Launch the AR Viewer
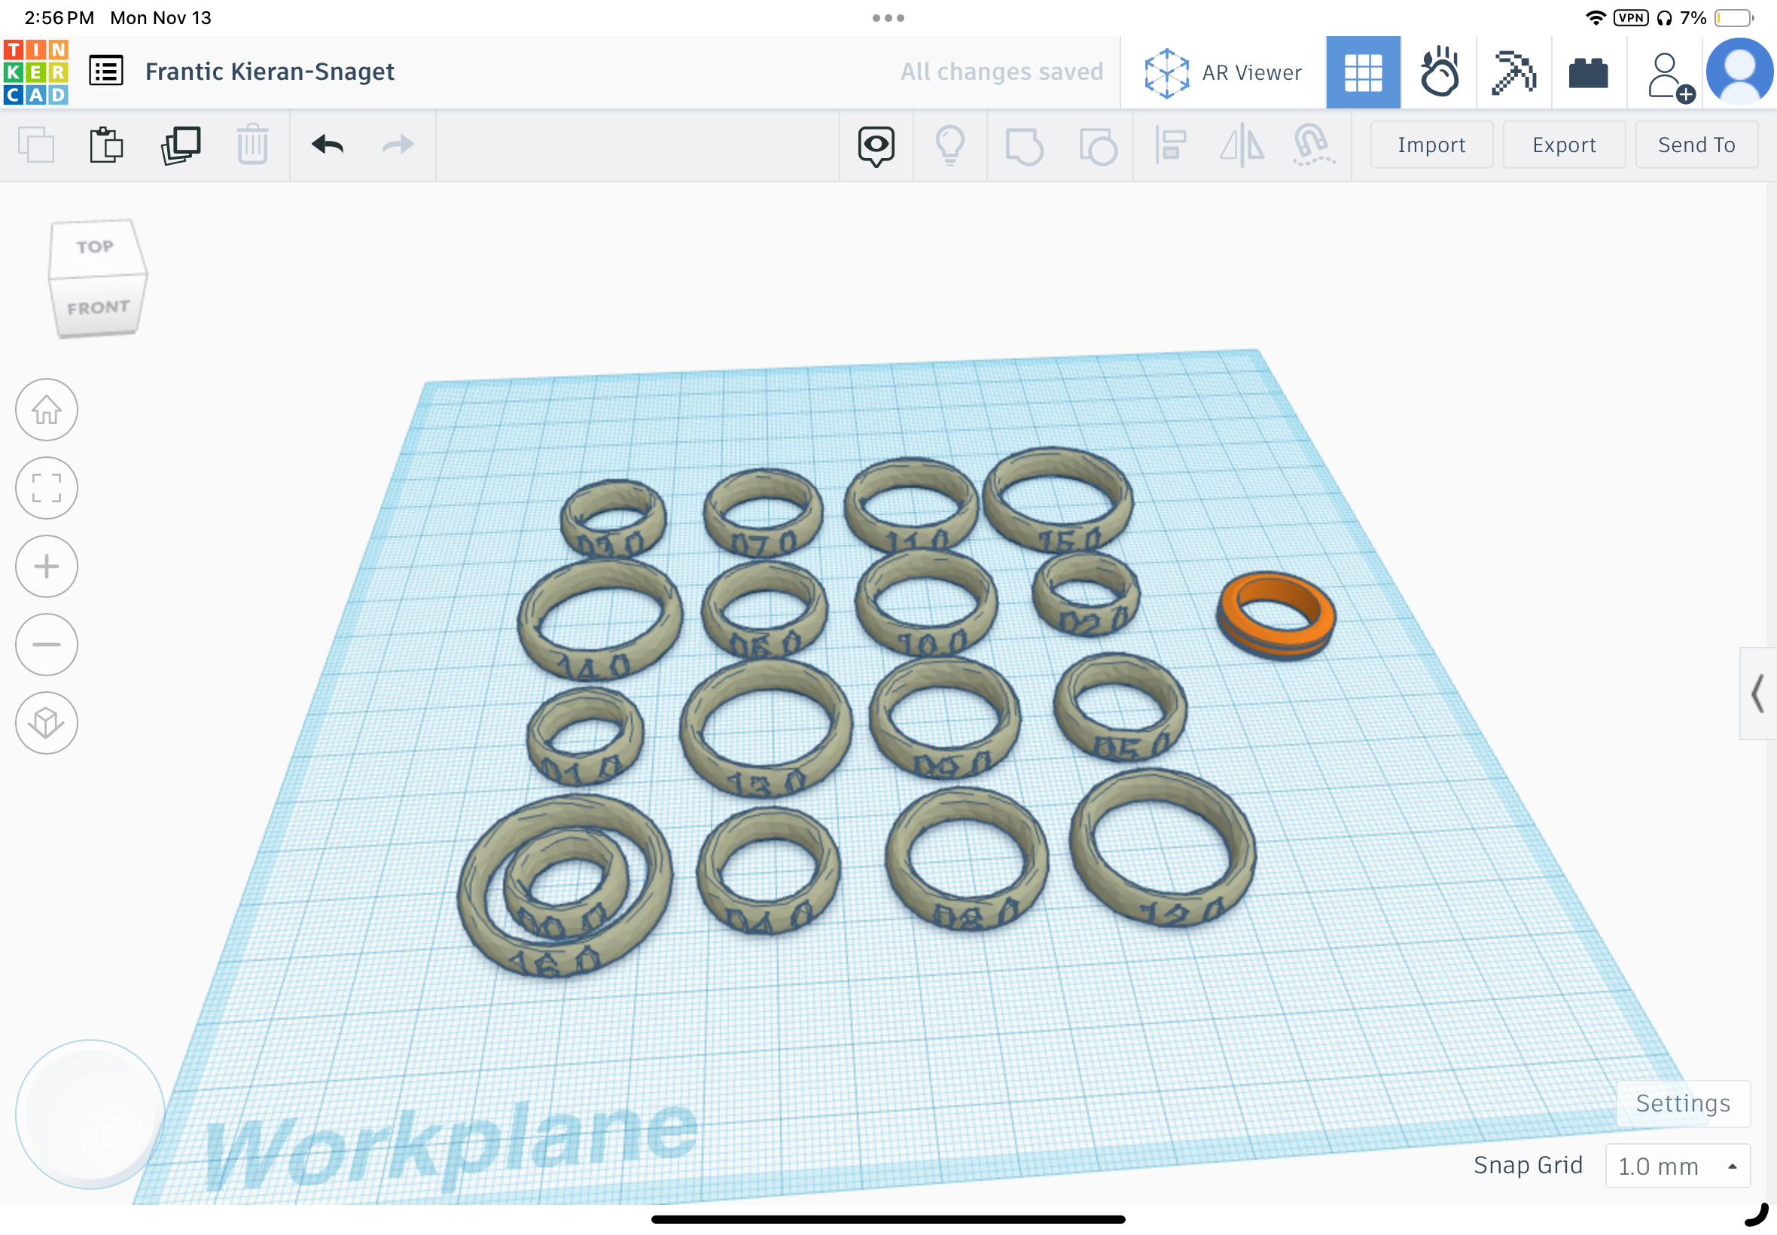1777x1235 pixels. [1222, 72]
